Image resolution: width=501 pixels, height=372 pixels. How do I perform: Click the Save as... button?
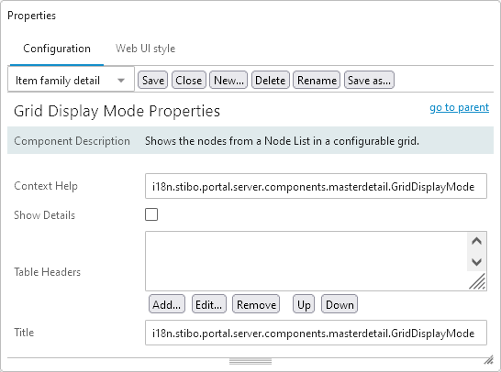tap(369, 80)
